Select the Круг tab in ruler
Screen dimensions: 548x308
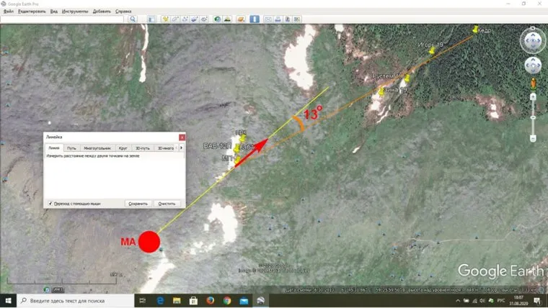pyautogui.click(x=123, y=148)
